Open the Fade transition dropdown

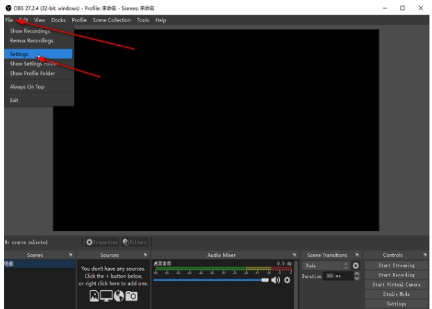(x=326, y=266)
